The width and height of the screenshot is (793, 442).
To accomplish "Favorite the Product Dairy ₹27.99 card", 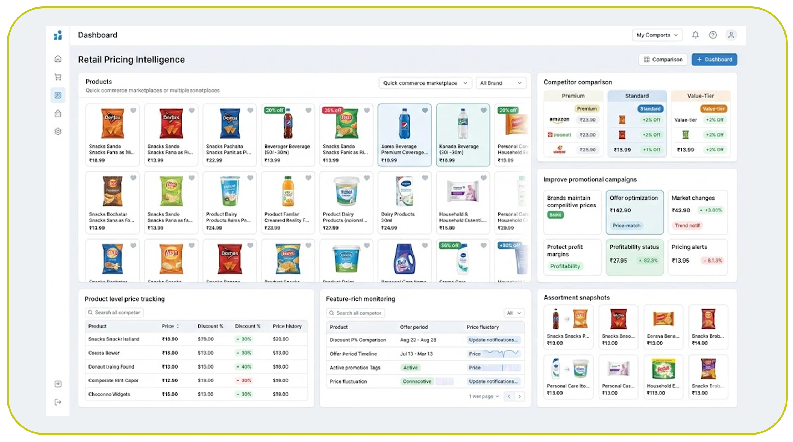I will click(x=367, y=178).
